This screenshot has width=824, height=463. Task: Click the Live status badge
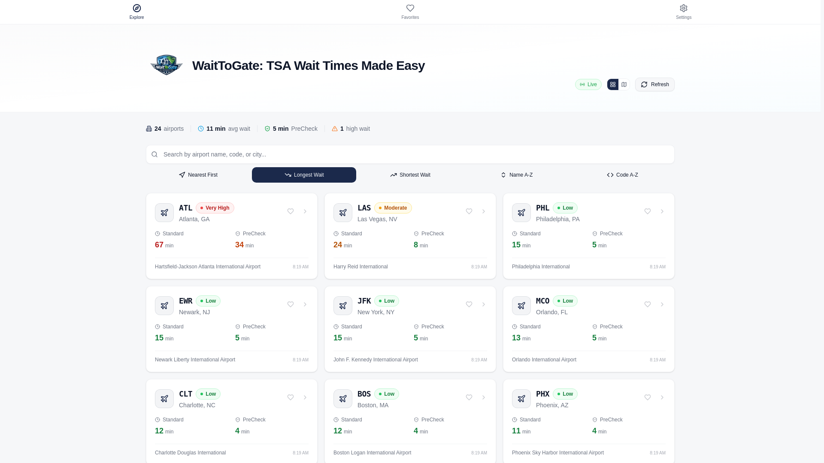pos(588,84)
